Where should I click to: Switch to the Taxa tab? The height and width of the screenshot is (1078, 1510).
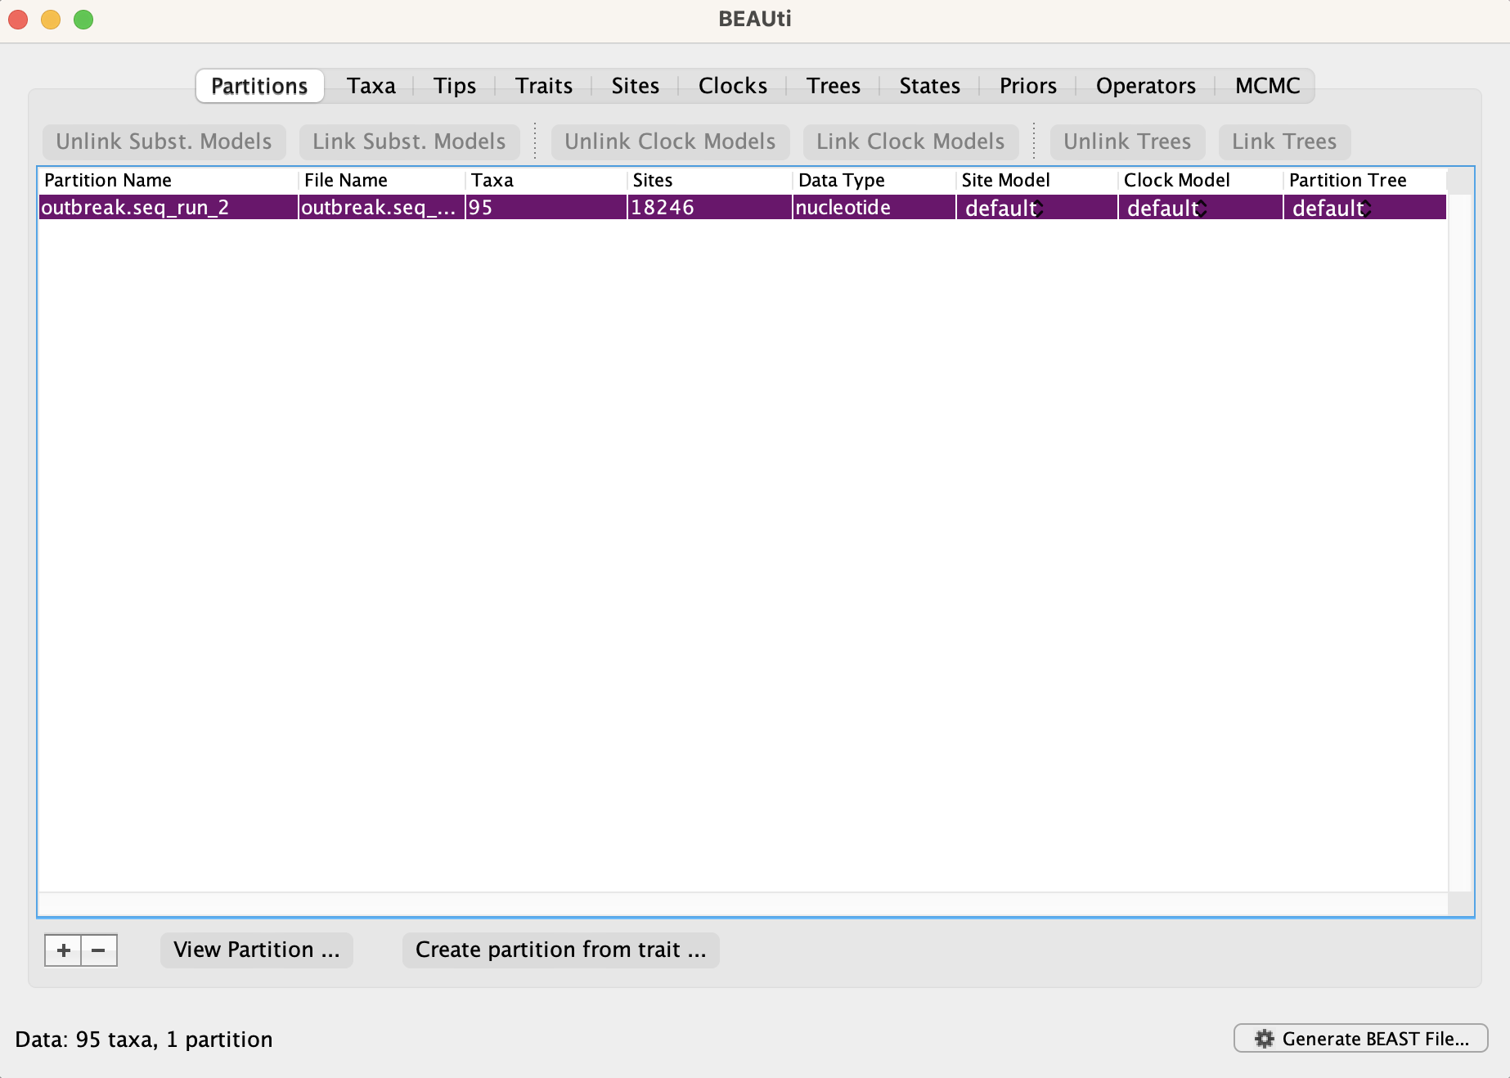[x=371, y=86]
